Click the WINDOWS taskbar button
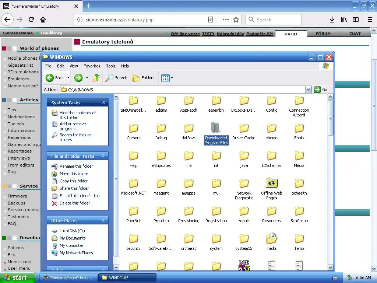This screenshot has width=377, height=283. pyautogui.click(x=127, y=277)
